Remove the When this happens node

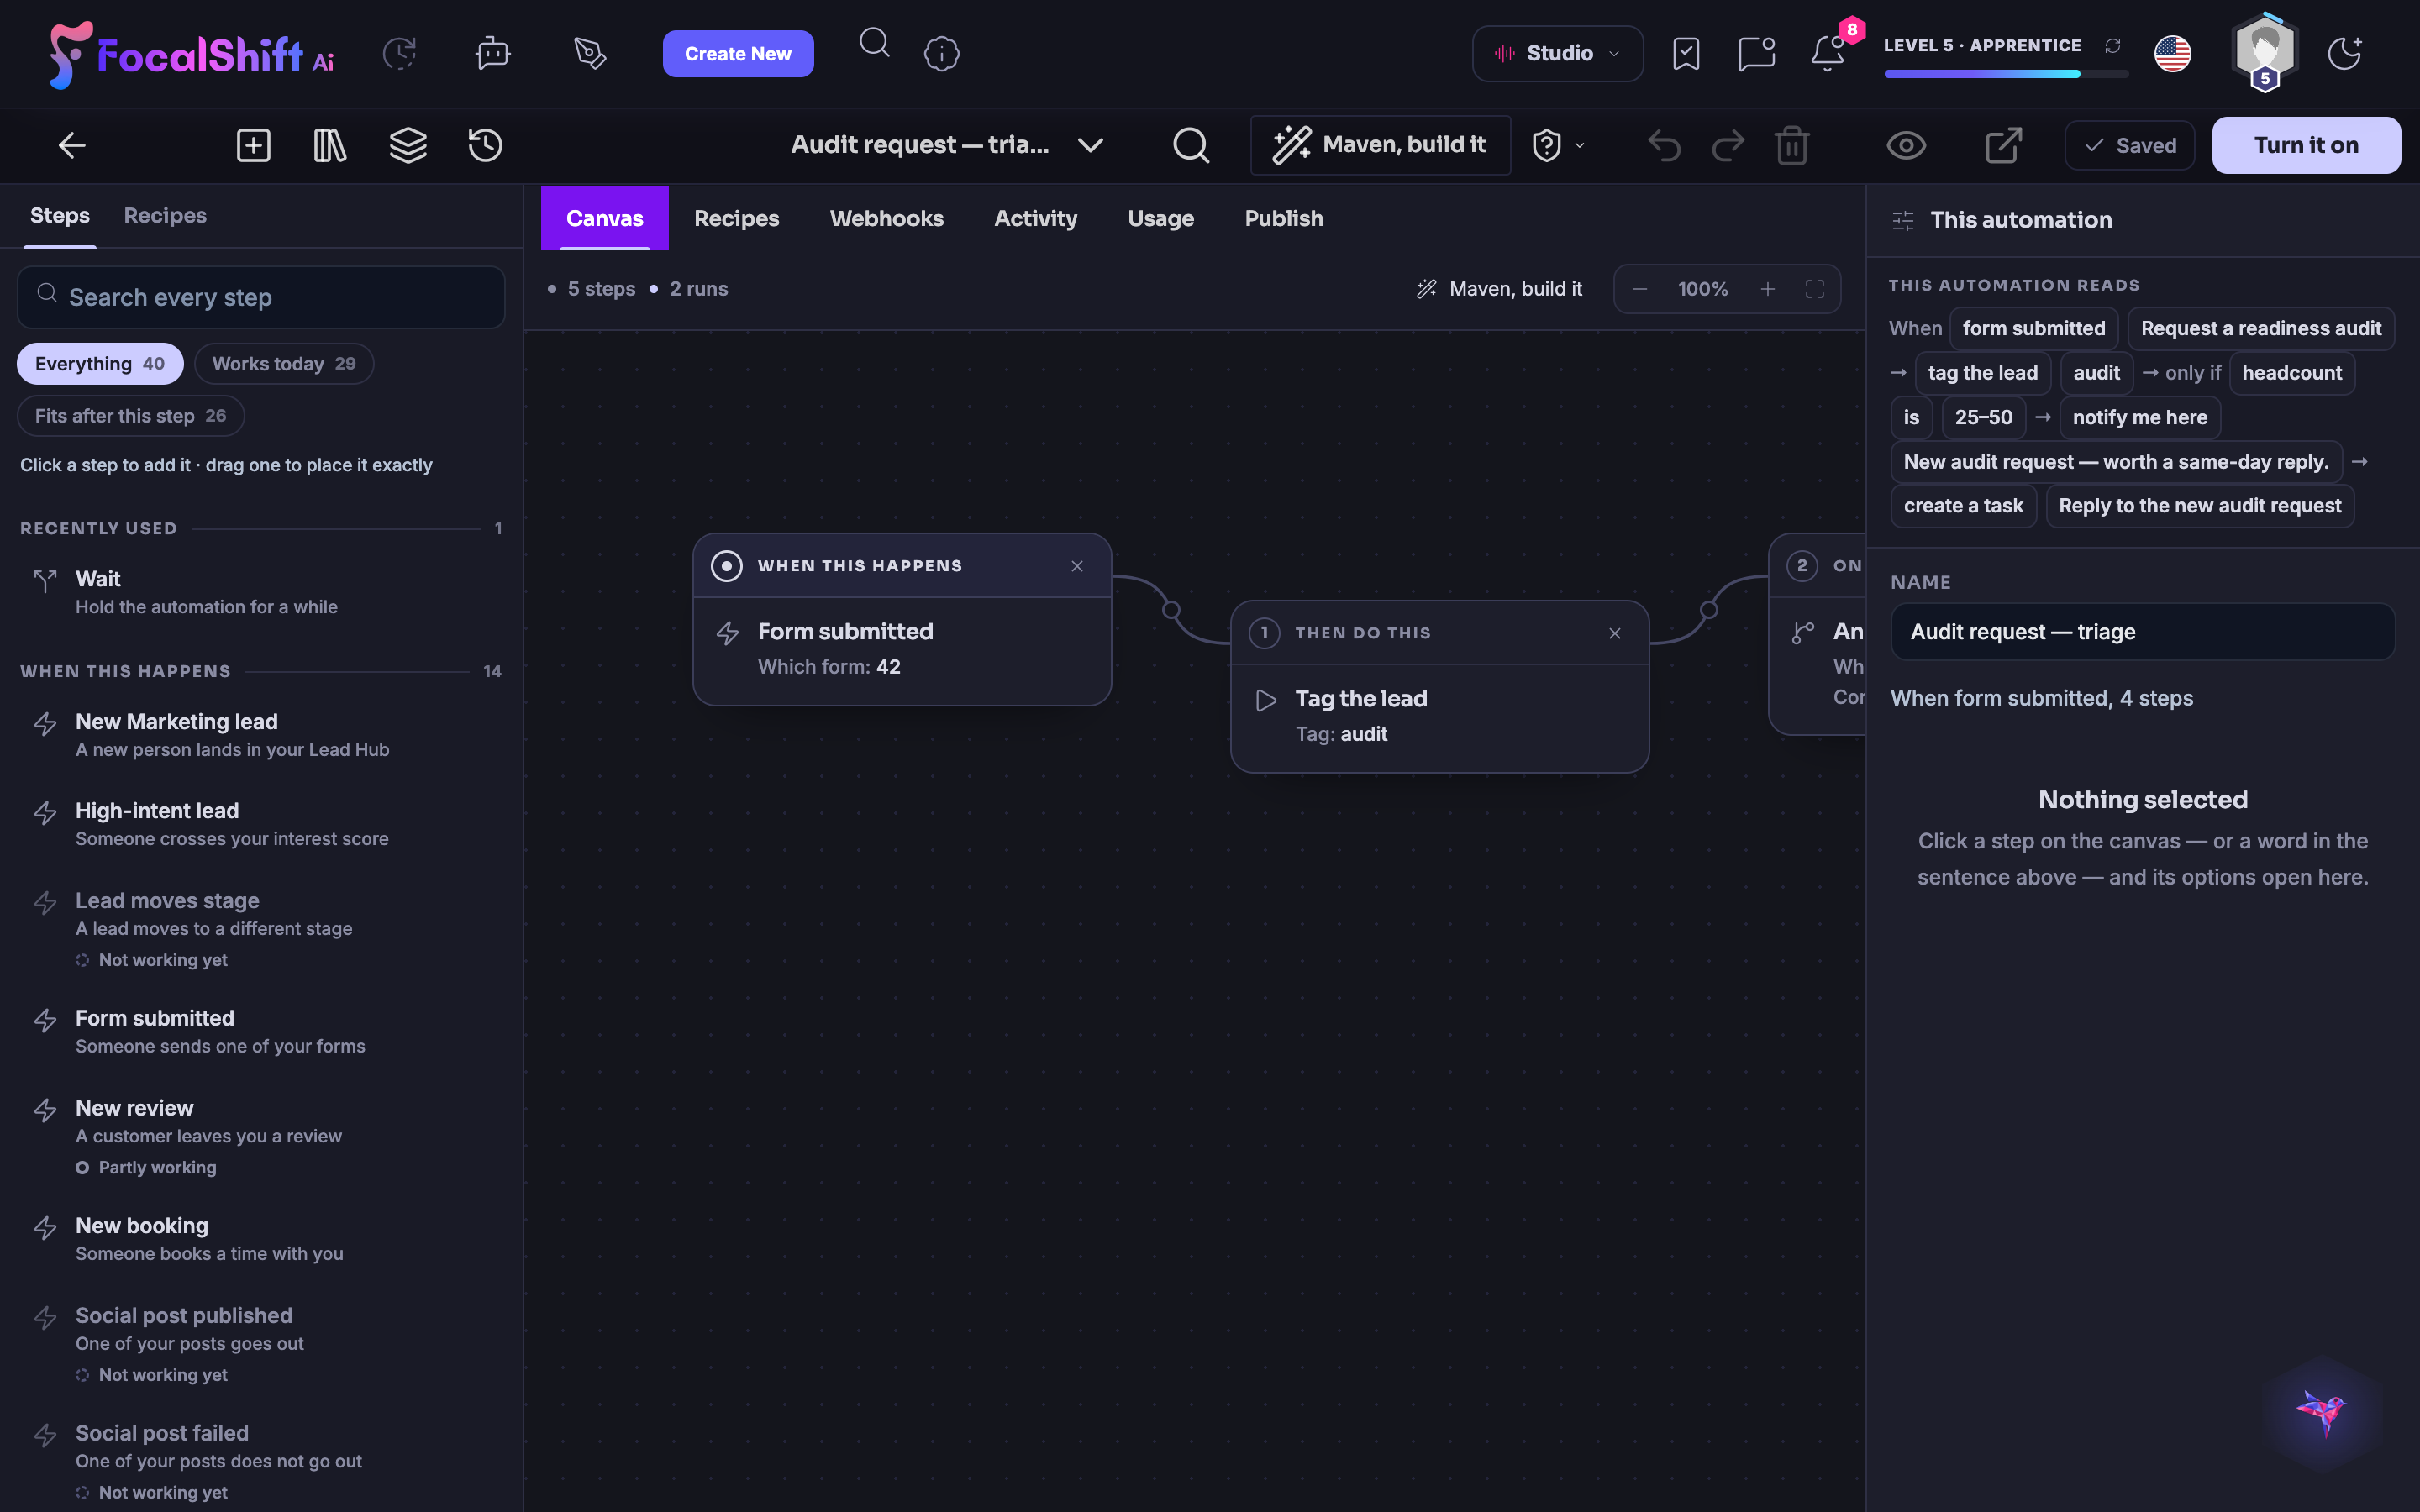click(1077, 566)
